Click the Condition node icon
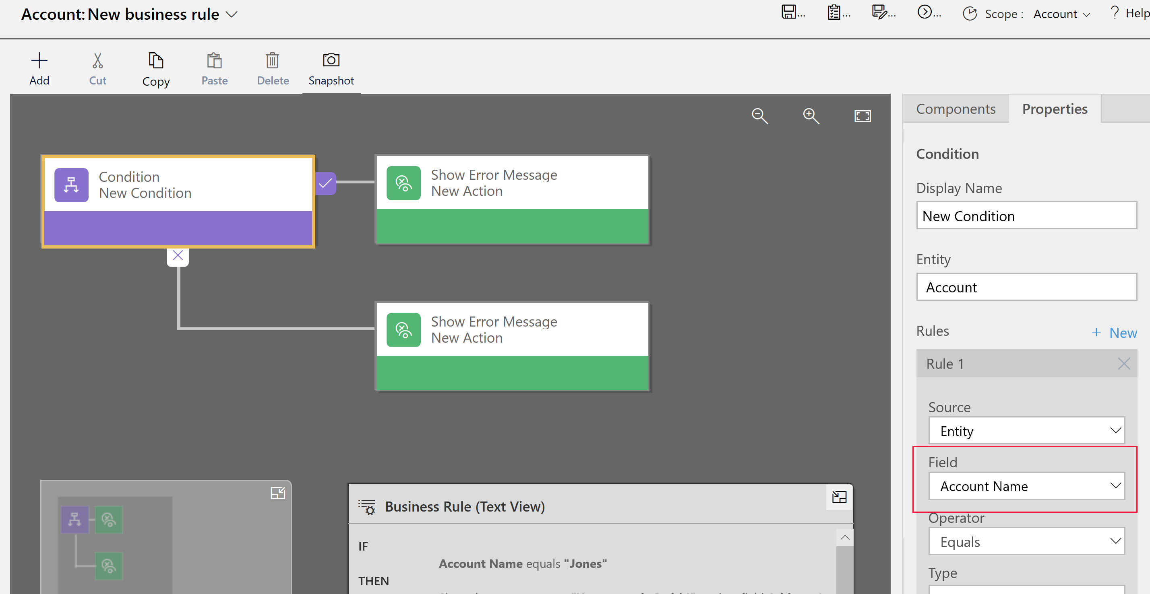Viewport: 1150px width, 594px height. pos(71,185)
